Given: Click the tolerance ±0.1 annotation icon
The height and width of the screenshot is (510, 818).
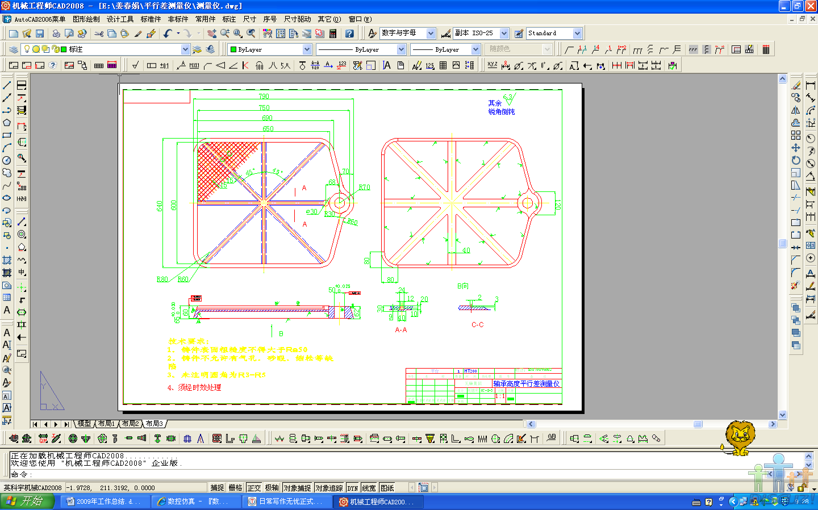Looking at the screenshot, I should coord(165,65).
